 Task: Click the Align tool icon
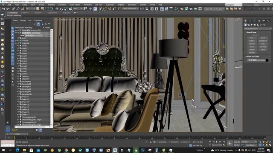click(x=147, y=8)
